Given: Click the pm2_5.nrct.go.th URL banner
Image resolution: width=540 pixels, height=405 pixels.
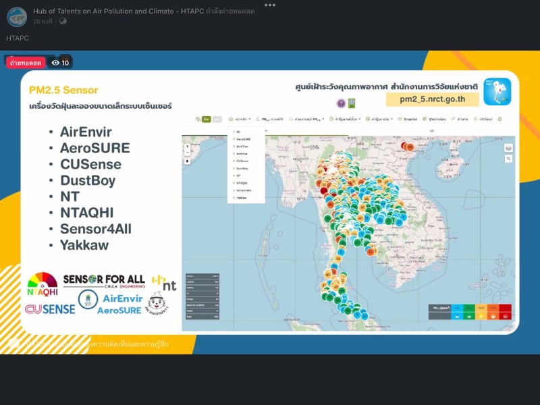Looking at the screenshot, I should (432, 99).
